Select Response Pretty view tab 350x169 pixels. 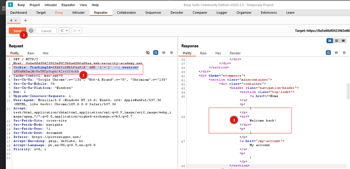pos(187,53)
